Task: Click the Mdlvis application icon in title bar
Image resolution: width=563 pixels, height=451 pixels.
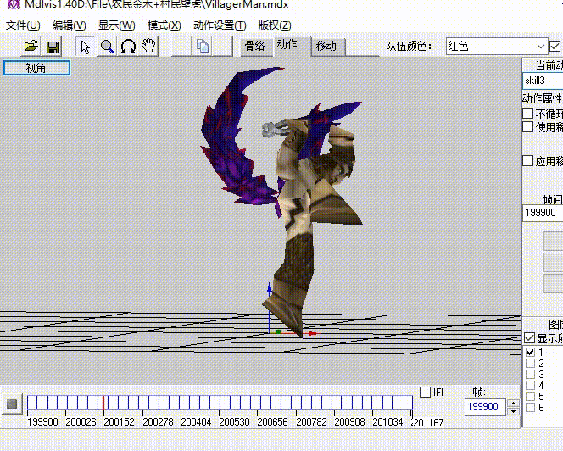Action: tap(13, 4)
